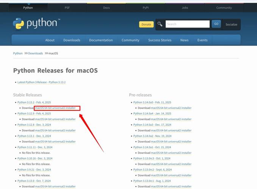Open the Community navigation menu item
Screen dimensions: 257x189
click(x=130, y=40)
